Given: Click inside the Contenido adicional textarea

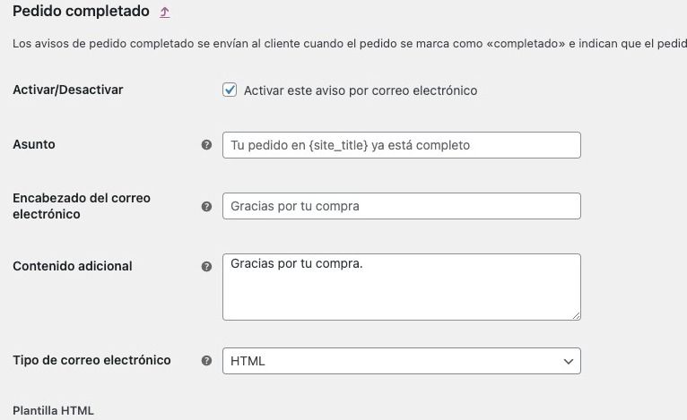Looking at the screenshot, I should [402, 287].
